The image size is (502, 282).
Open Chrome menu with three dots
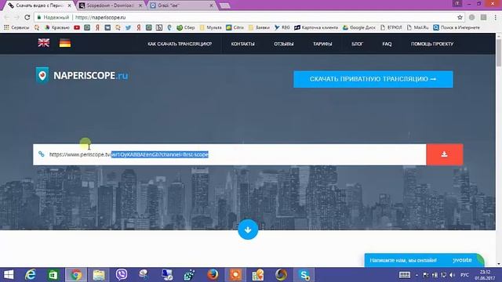pos(496,17)
